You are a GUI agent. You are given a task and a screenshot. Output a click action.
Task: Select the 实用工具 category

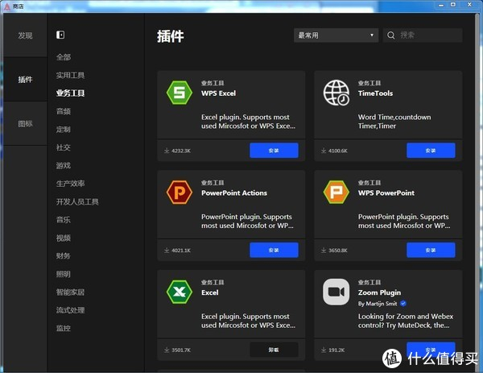(x=70, y=75)
